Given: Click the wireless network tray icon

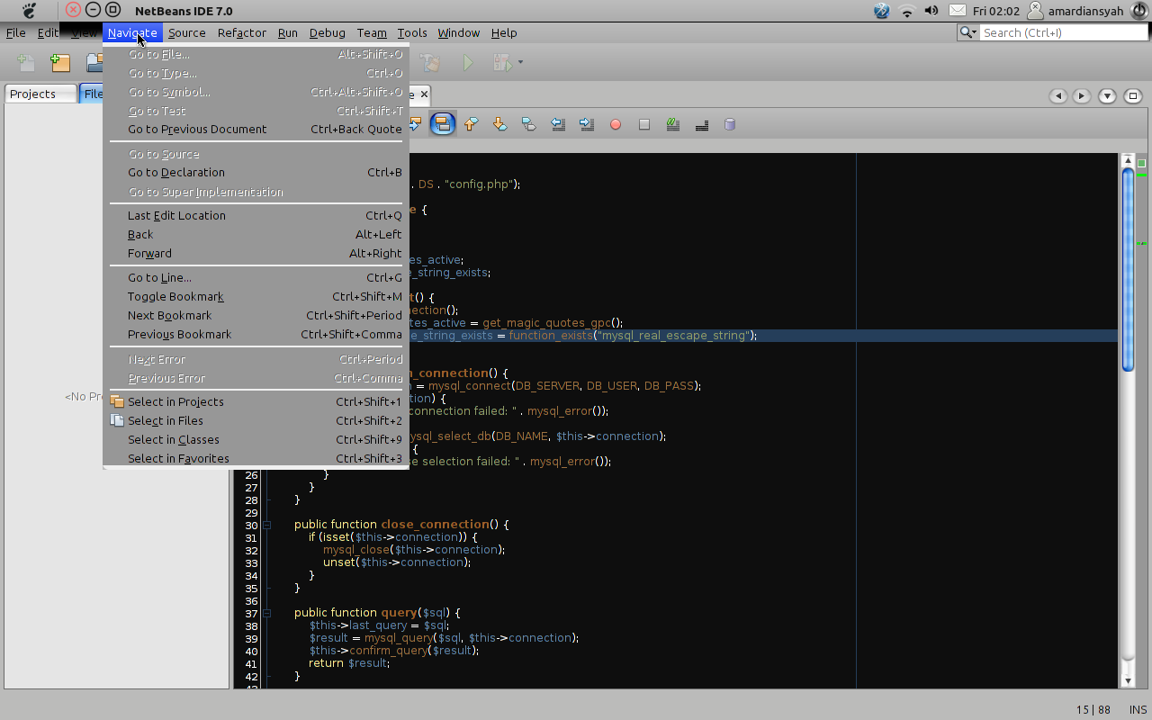Looking at the screenshot, I should [x=907, y=11].
